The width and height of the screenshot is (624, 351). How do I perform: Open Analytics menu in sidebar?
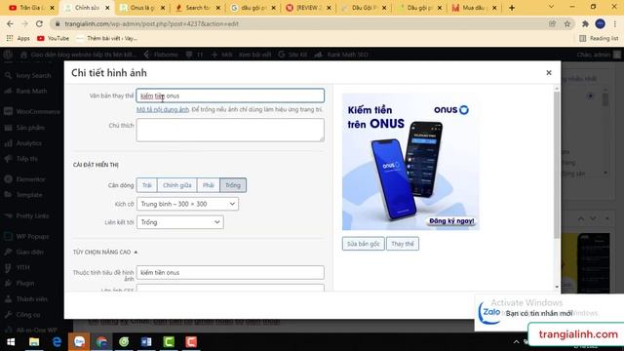(28, 143)
